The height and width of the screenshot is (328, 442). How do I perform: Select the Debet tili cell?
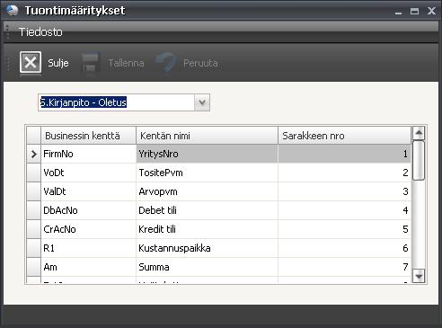[207, 210]
